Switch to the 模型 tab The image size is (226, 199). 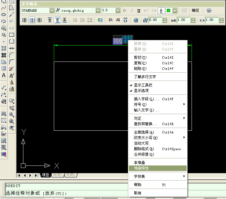coord(46,175)
